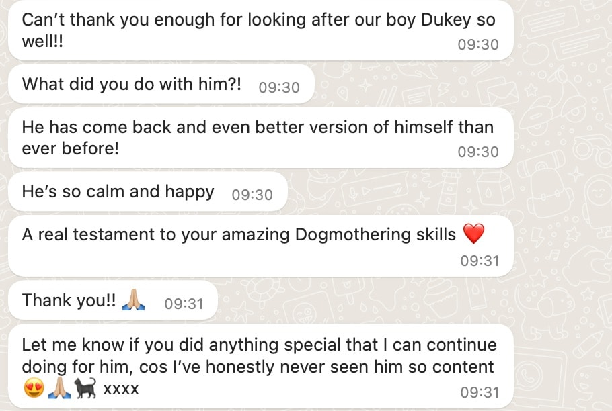The width and height of the screenshot is (612, 411).
Task: Click the word "Dukey" in the first message
Action: 446,20
